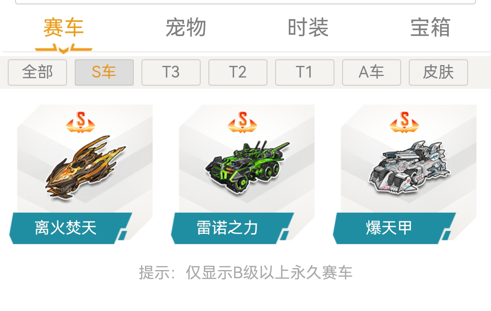
Task: Filter cars by T2
Action: tap(238, 72)
